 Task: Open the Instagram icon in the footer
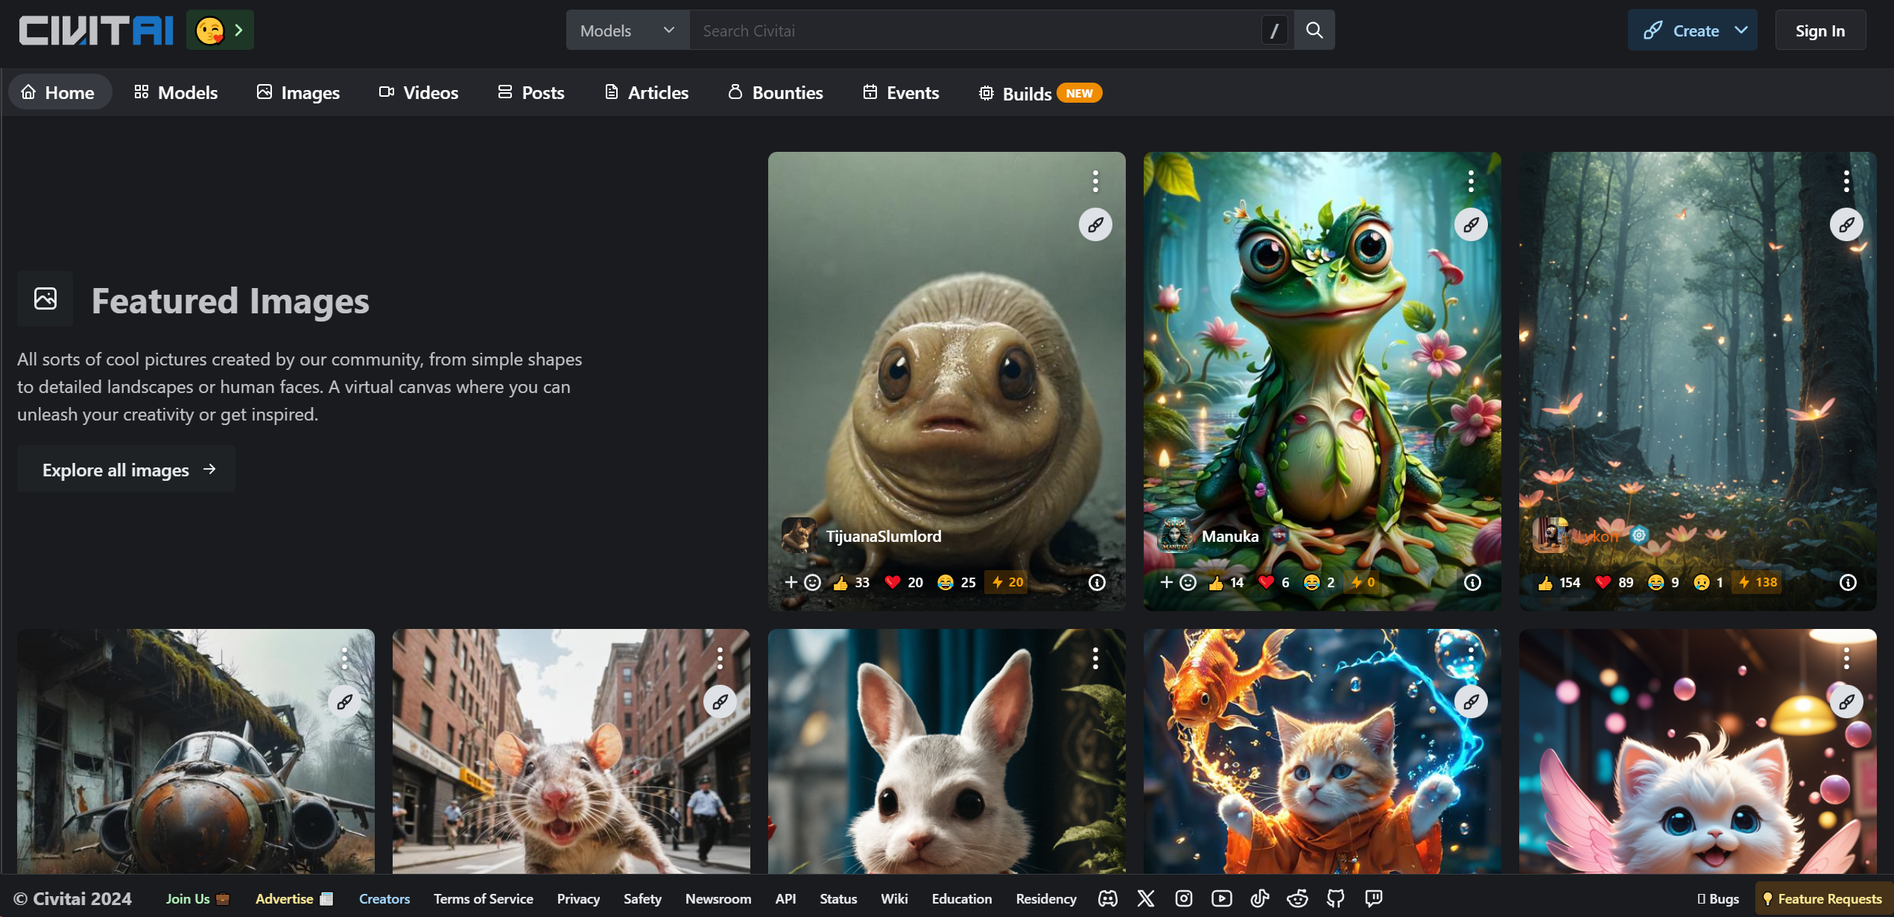coord(1183,898)
